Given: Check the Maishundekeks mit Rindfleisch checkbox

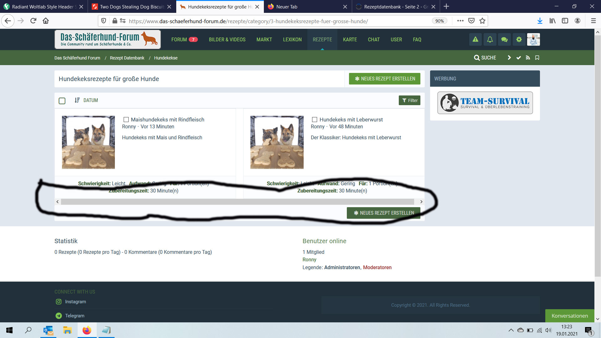Looking at the screenshot, I should tap(126, 120).
